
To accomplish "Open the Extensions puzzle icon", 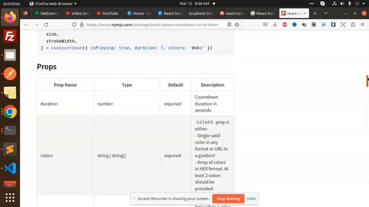I will pyautogui.click(x=353, y=25).
